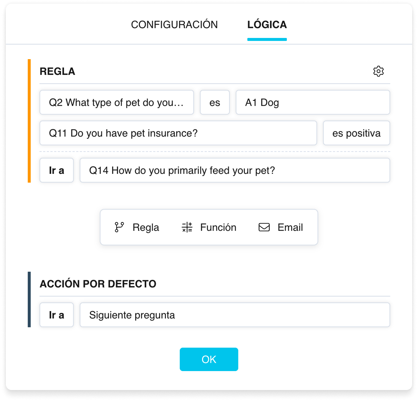Open the rule's 'Ir a' action selector
Image resolution: width=418 pixels, height=401 pixels.
[x=57, y=170]
